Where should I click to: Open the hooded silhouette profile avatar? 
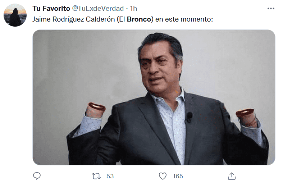[15, 15]
